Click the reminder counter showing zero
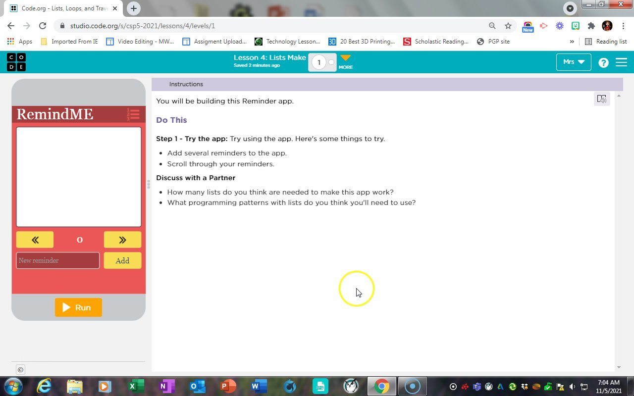 pos(79,239)
